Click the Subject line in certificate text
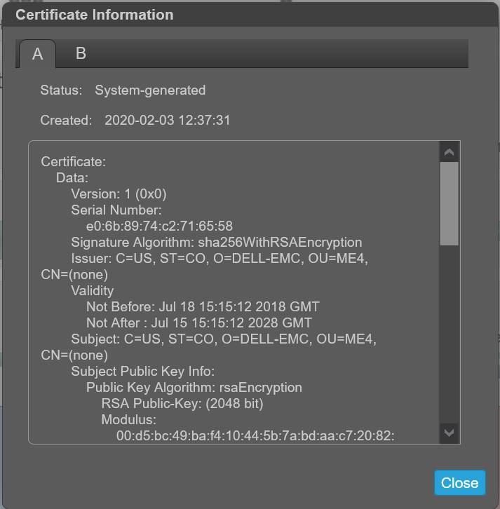 point(224,339)
